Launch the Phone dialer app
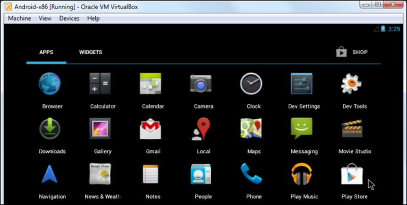This screenshot has height=205, width=407. tap(251, 174)
